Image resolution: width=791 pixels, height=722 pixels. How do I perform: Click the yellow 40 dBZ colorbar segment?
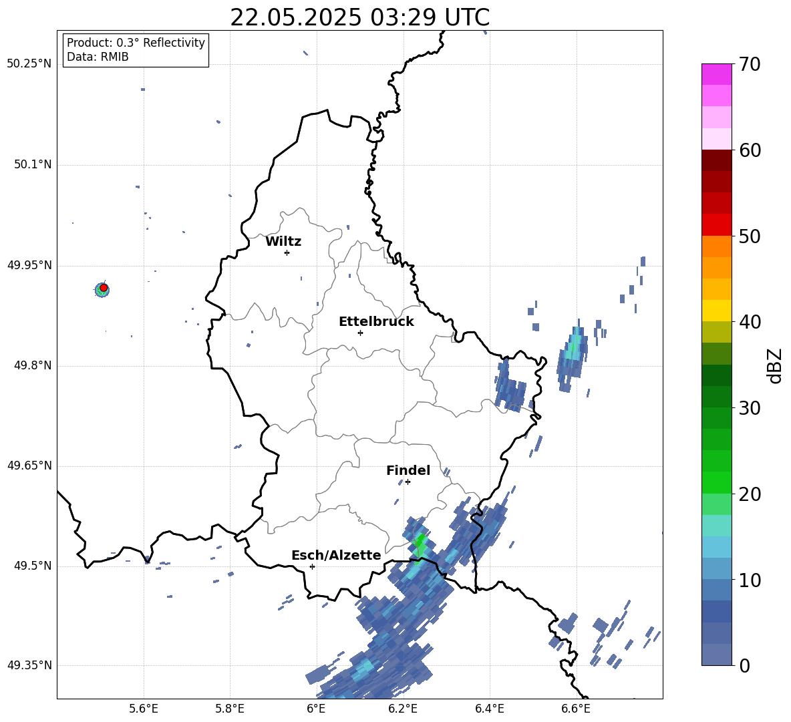pyautogui.click(x=716, y=311)
